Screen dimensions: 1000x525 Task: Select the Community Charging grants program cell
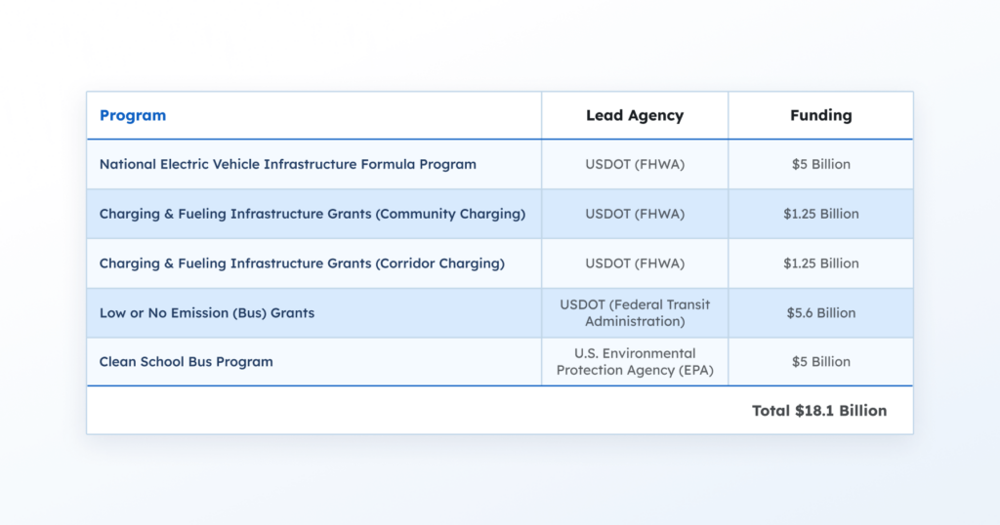coord(312,214)
